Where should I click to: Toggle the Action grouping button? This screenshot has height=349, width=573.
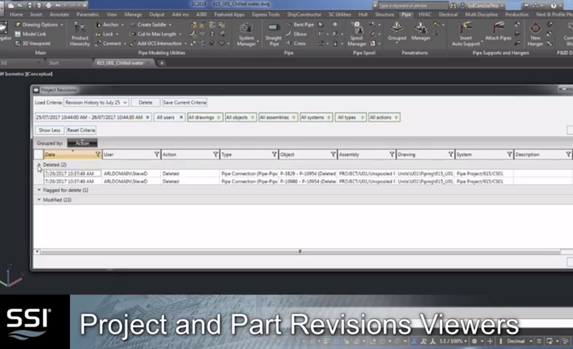coord(82,143)
